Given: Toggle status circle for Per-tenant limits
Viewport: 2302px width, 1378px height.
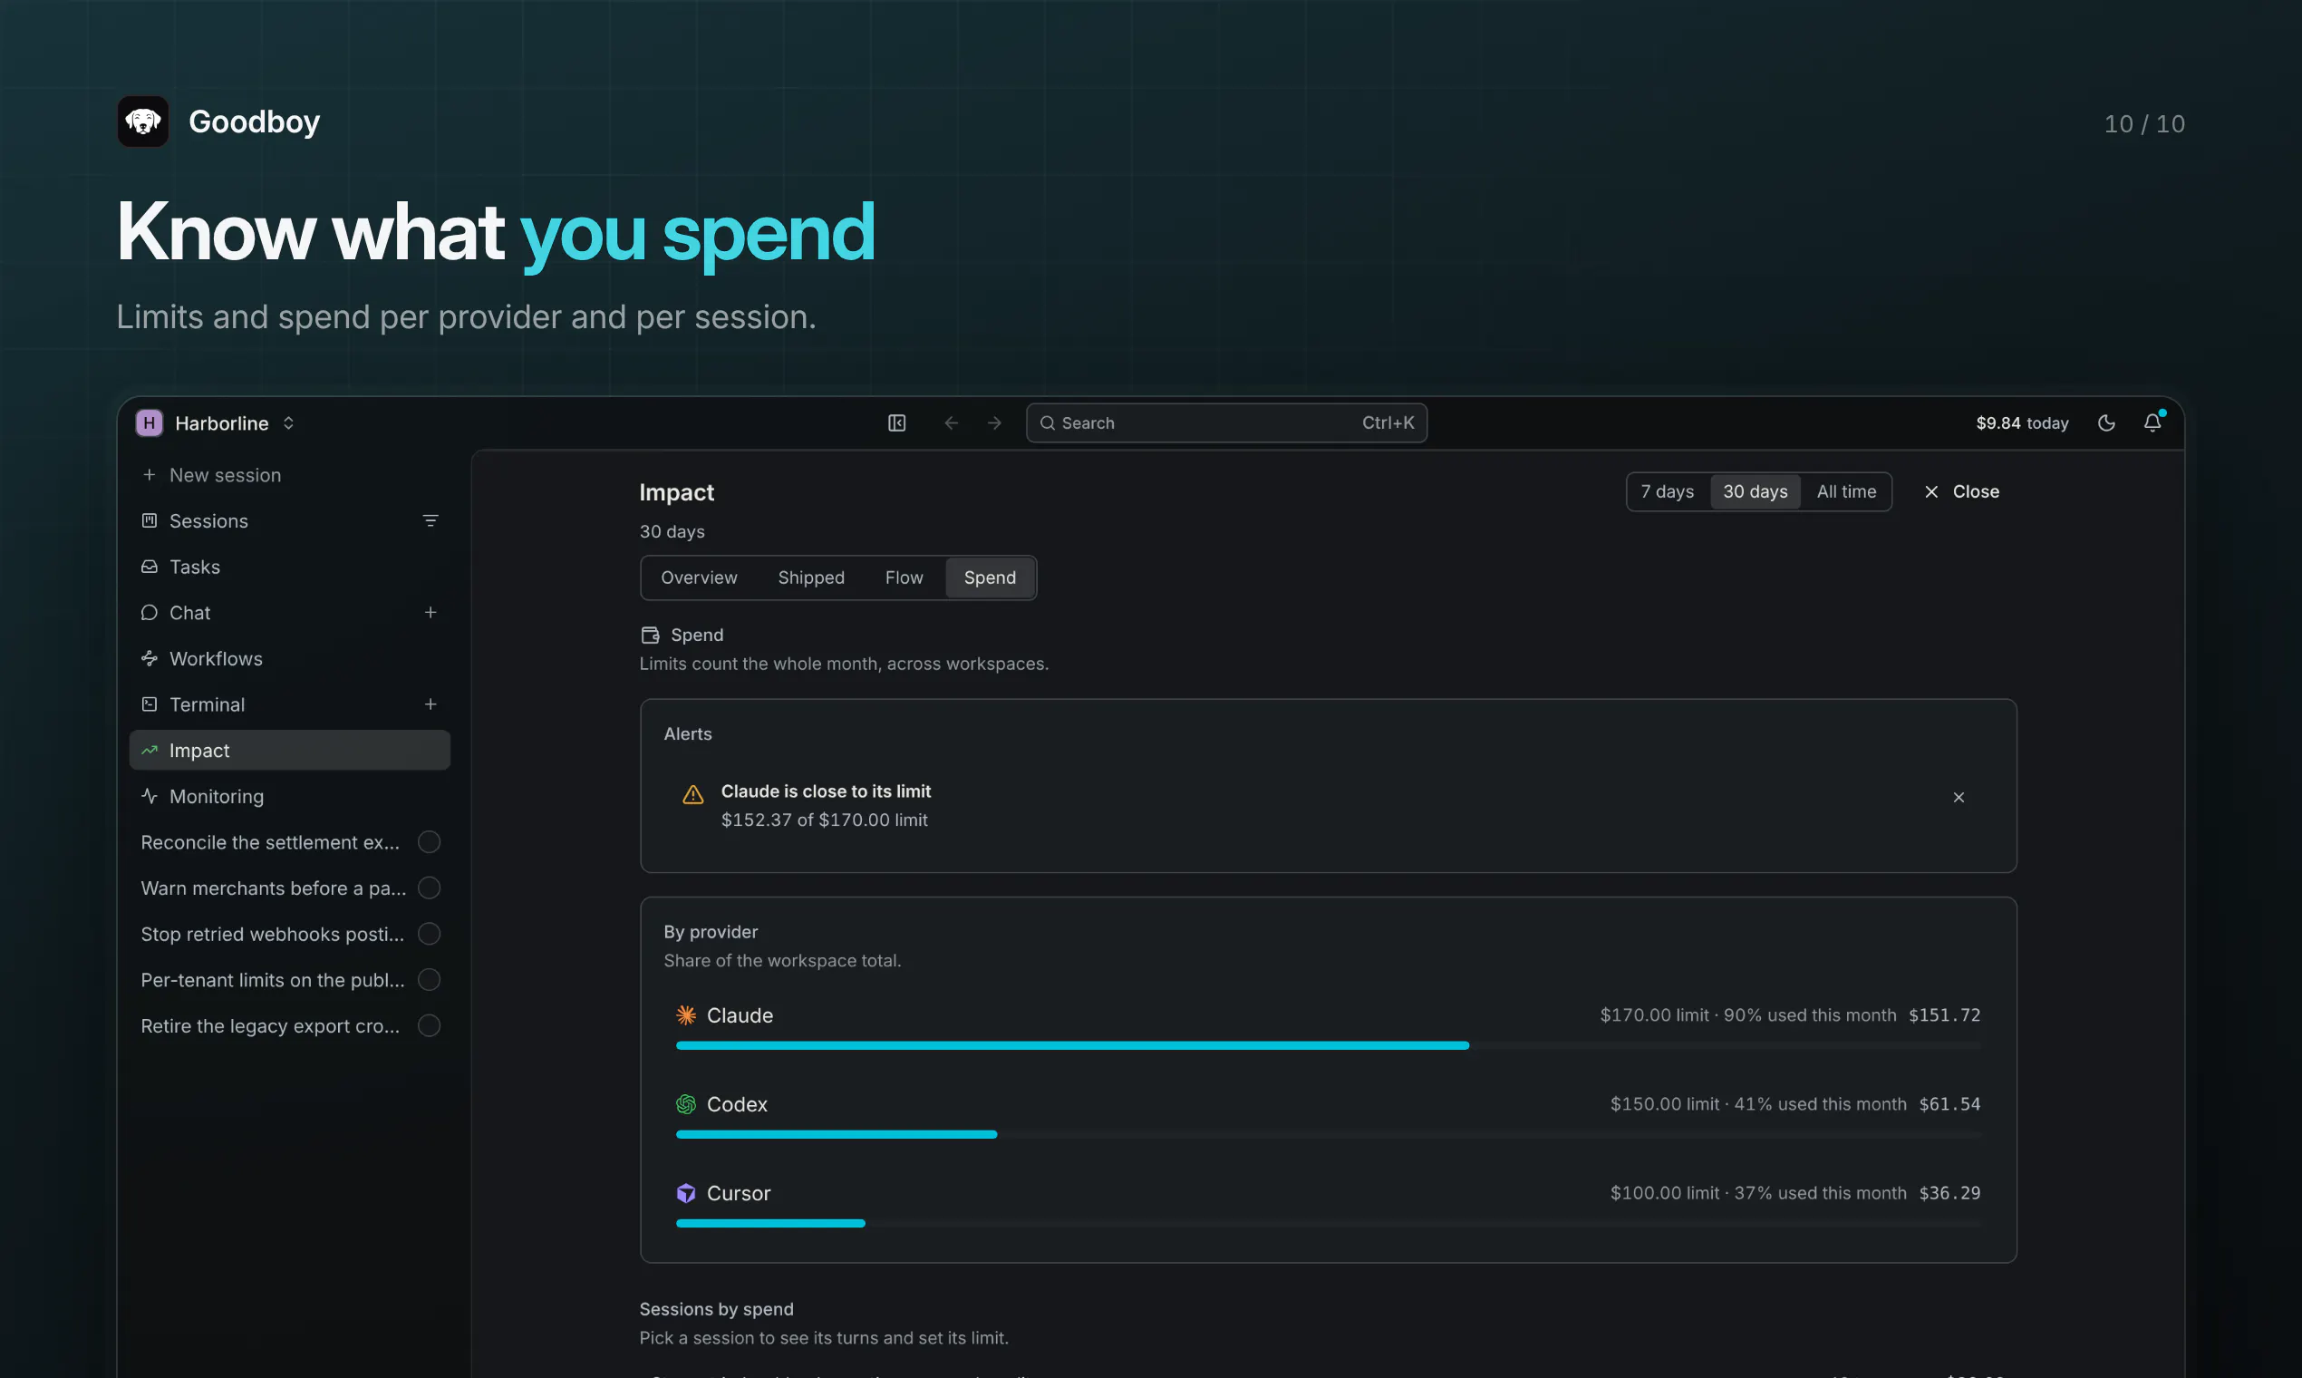Looking at the screenshot, I should 429,980.
